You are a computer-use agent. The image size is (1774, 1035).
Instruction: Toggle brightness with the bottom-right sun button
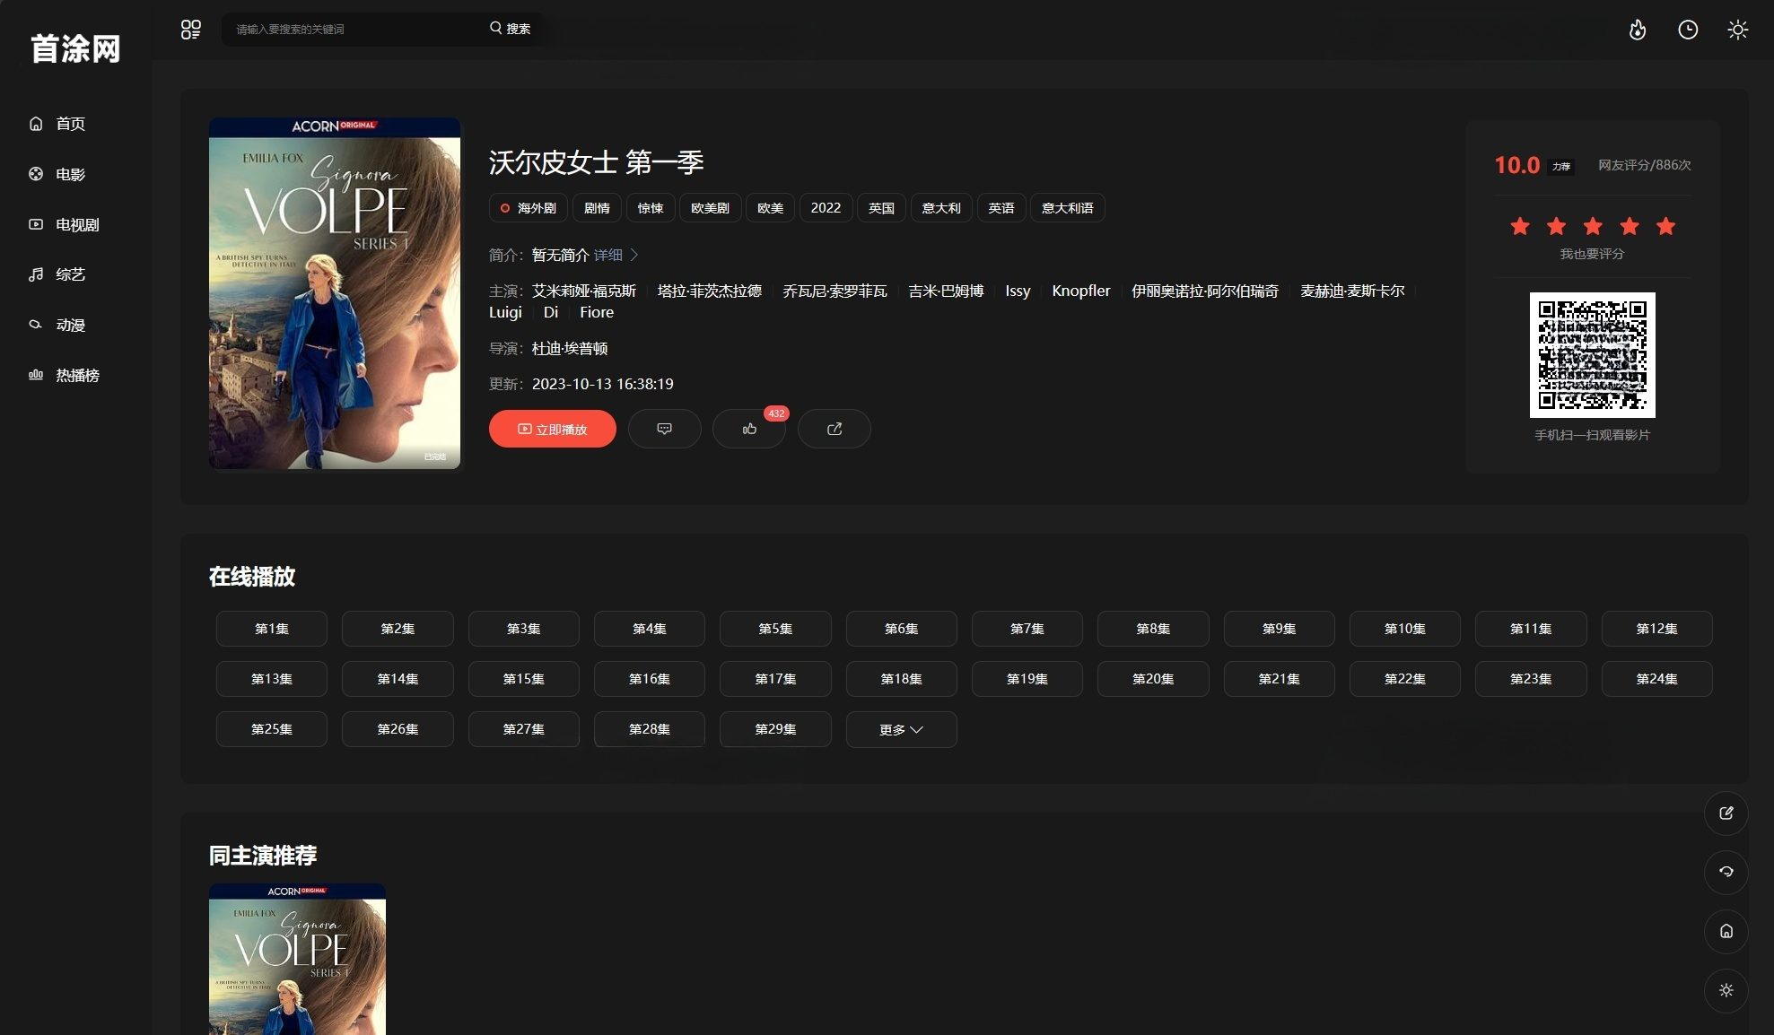(x=1726, y=990)
